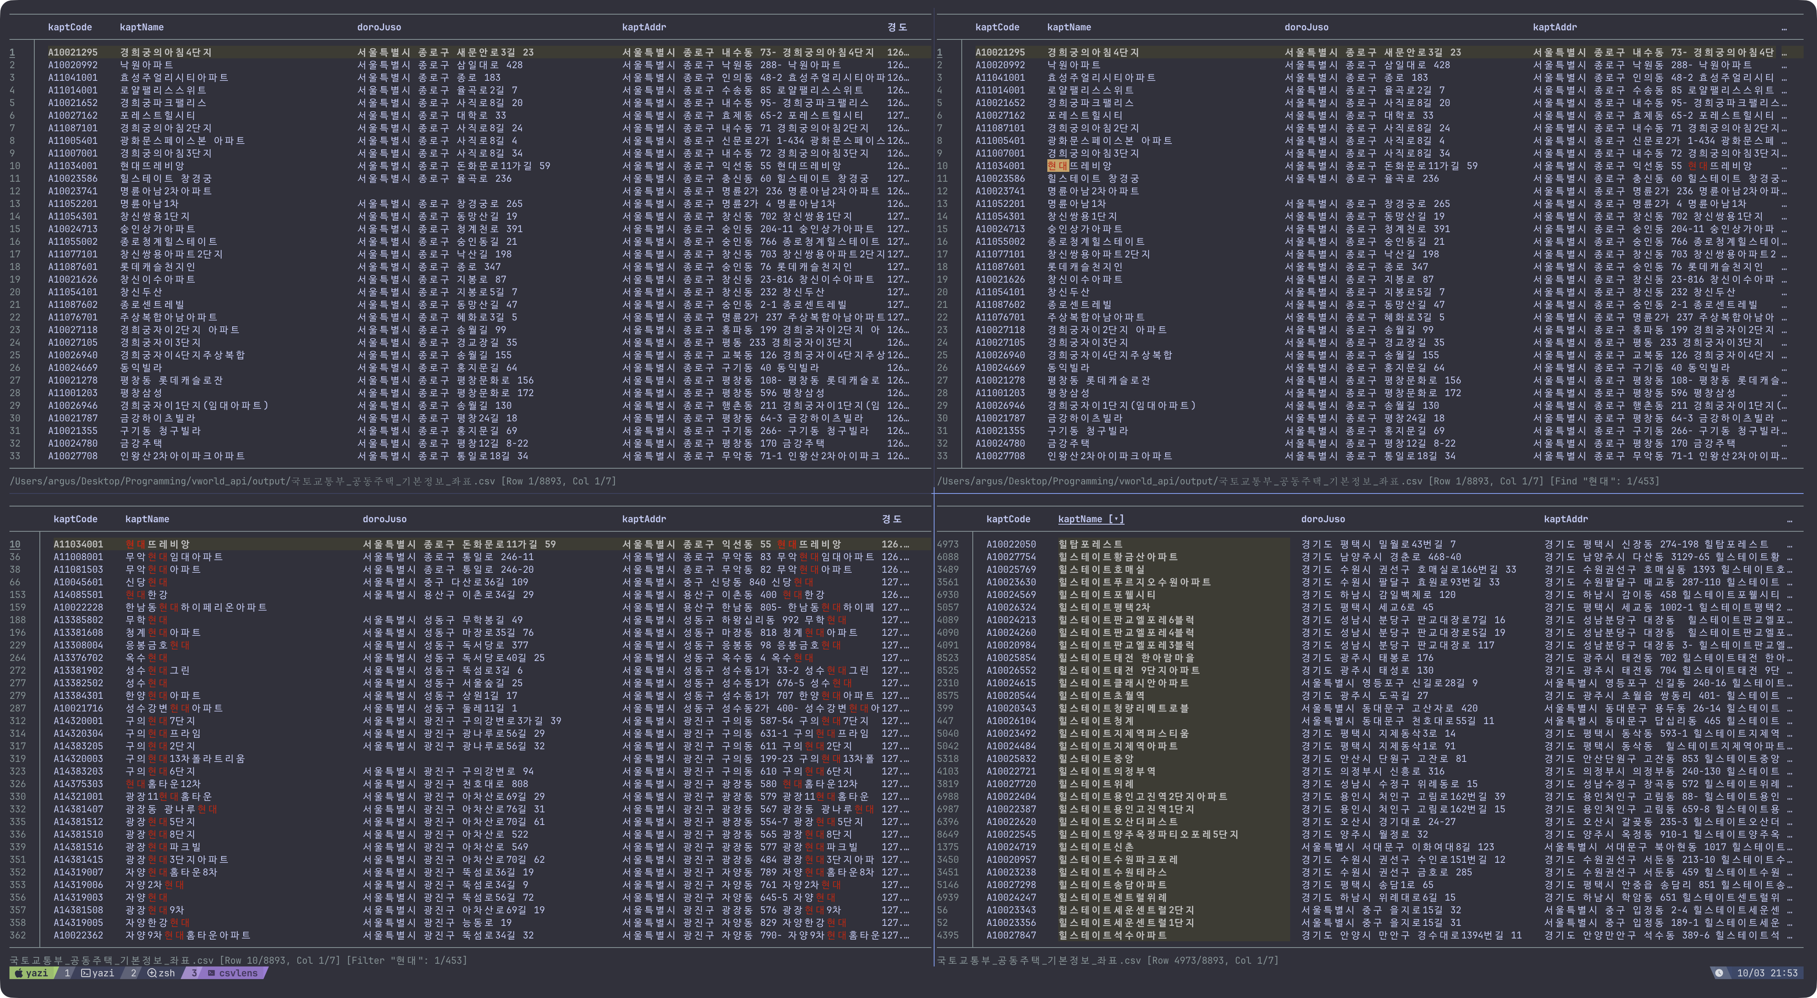This screenshot has height=998, width=1817.
Task: Switch to the csvlens window tab
Action: click(238, 973)
